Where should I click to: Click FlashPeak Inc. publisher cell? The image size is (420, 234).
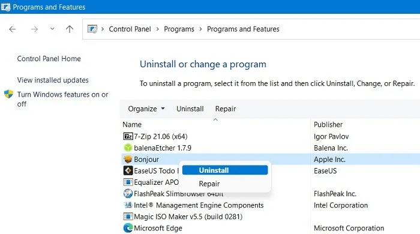[x=335, y=194]
